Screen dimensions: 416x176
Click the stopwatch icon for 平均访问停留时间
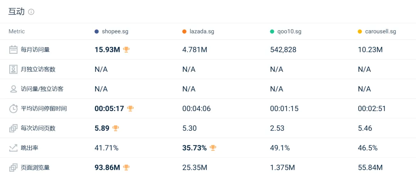tap(13, 108)
